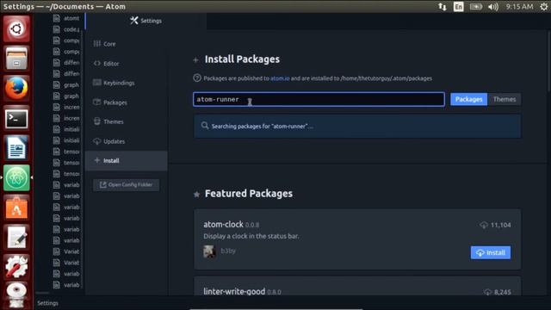The height and width of the screenshot is (310, 551).
Task: Select the Themes search filter button
Action: (505, 100)
